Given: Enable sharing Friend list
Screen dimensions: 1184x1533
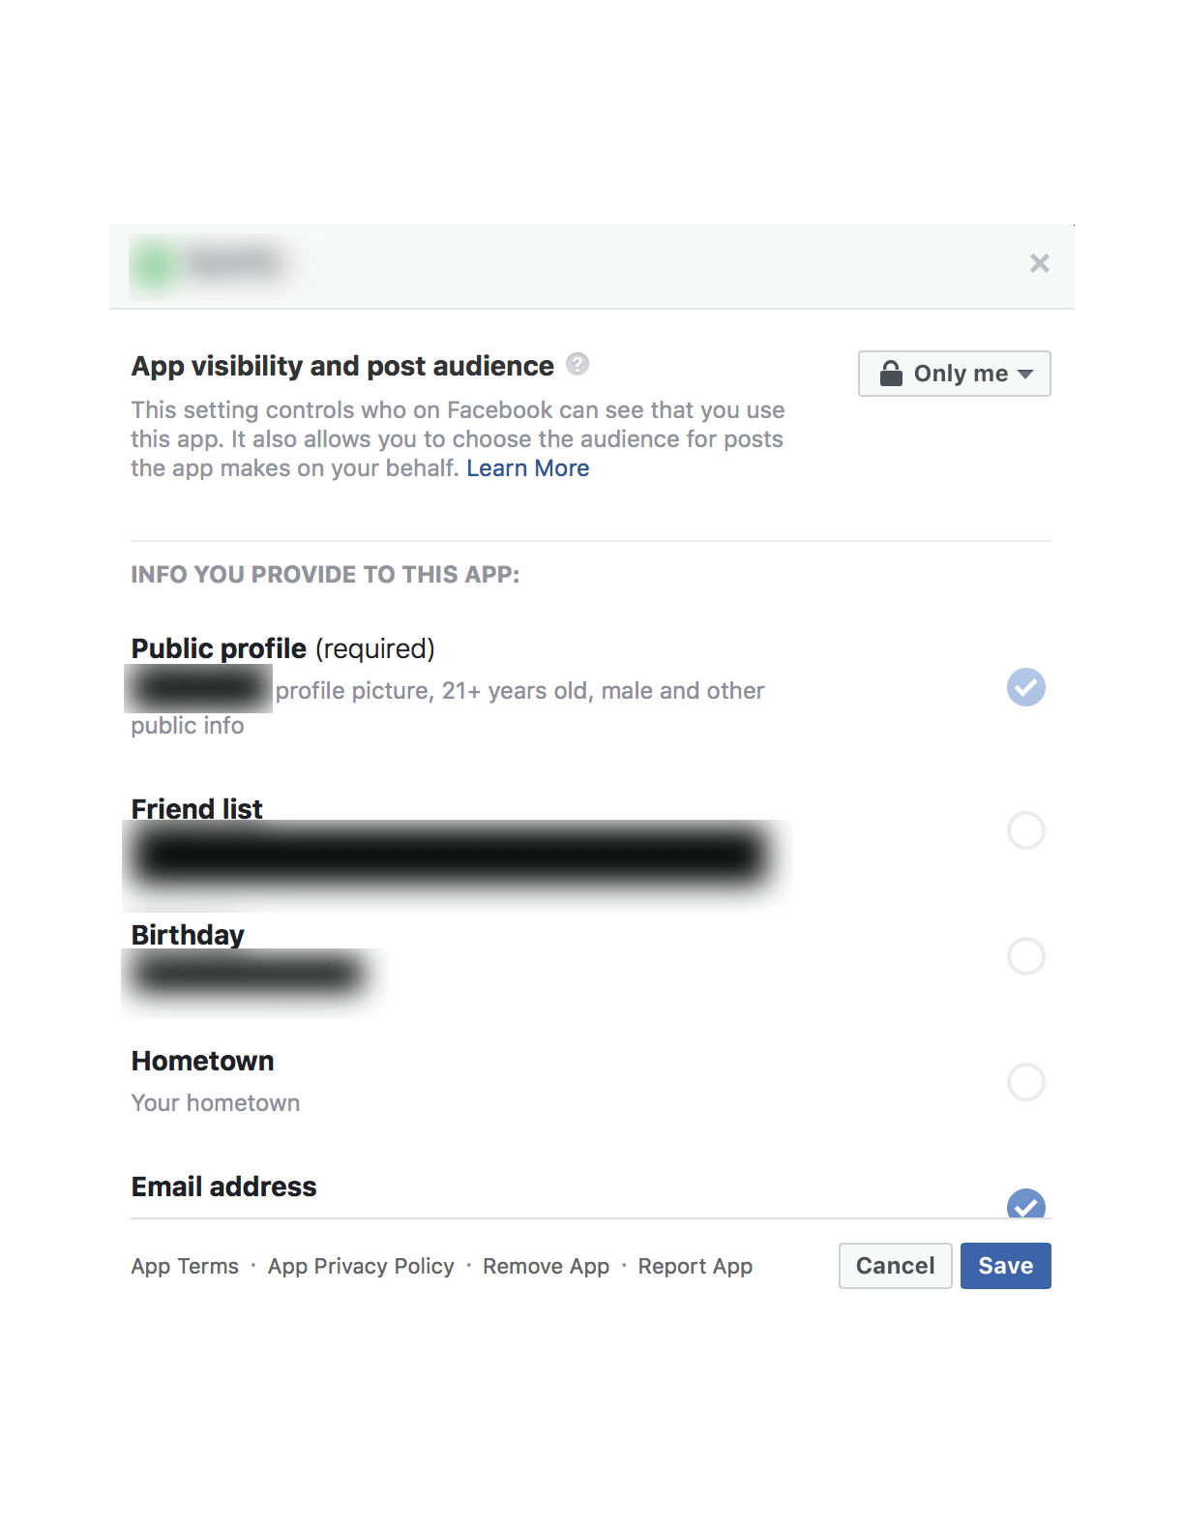Looking at the screenshot, I should tap(1025, 830).
